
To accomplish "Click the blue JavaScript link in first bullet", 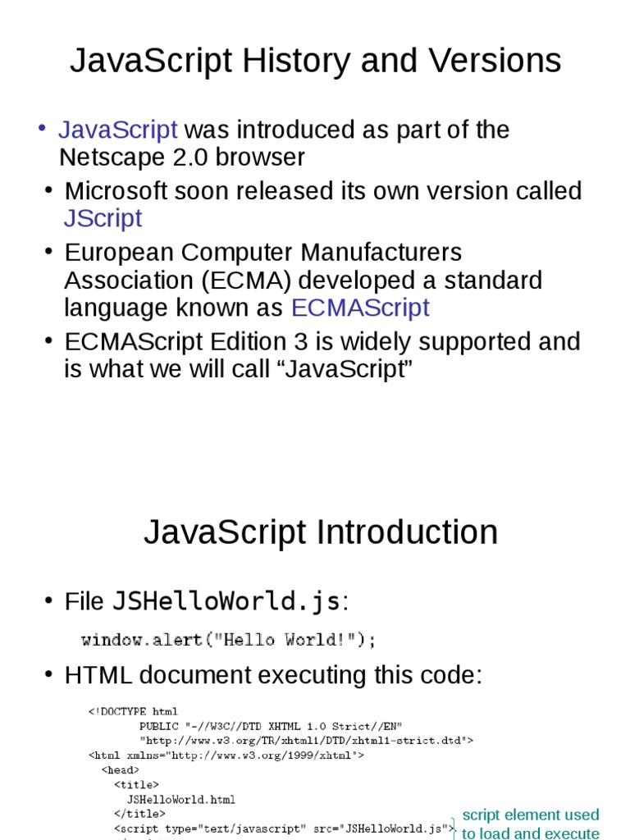I will tap(117, 130).
